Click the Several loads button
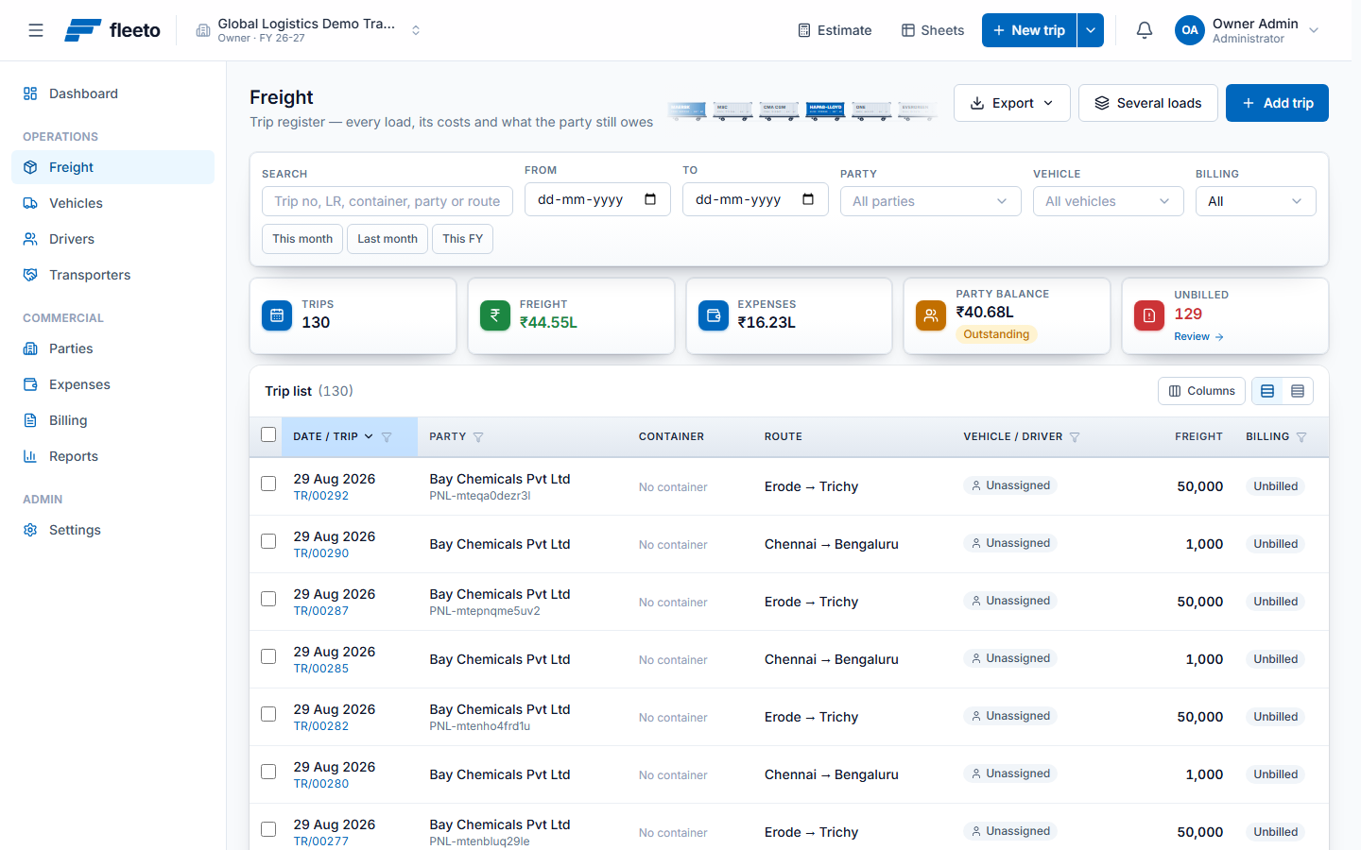1361x850 pixels. (x=1147, y=103)
